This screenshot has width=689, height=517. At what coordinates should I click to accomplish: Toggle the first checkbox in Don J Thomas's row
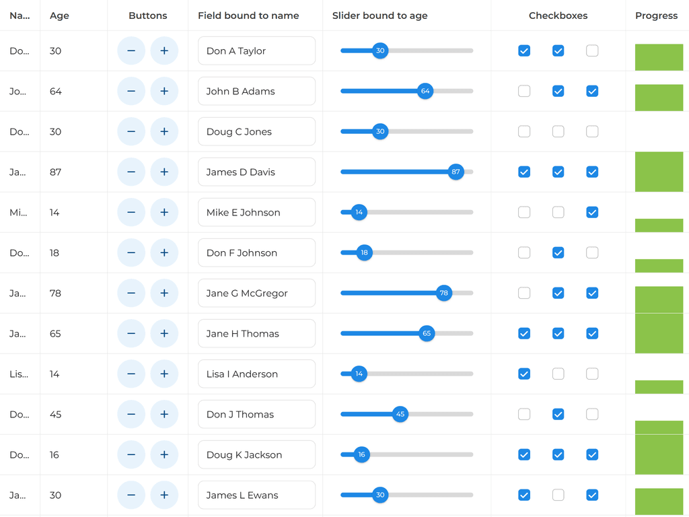click(524, 414)
